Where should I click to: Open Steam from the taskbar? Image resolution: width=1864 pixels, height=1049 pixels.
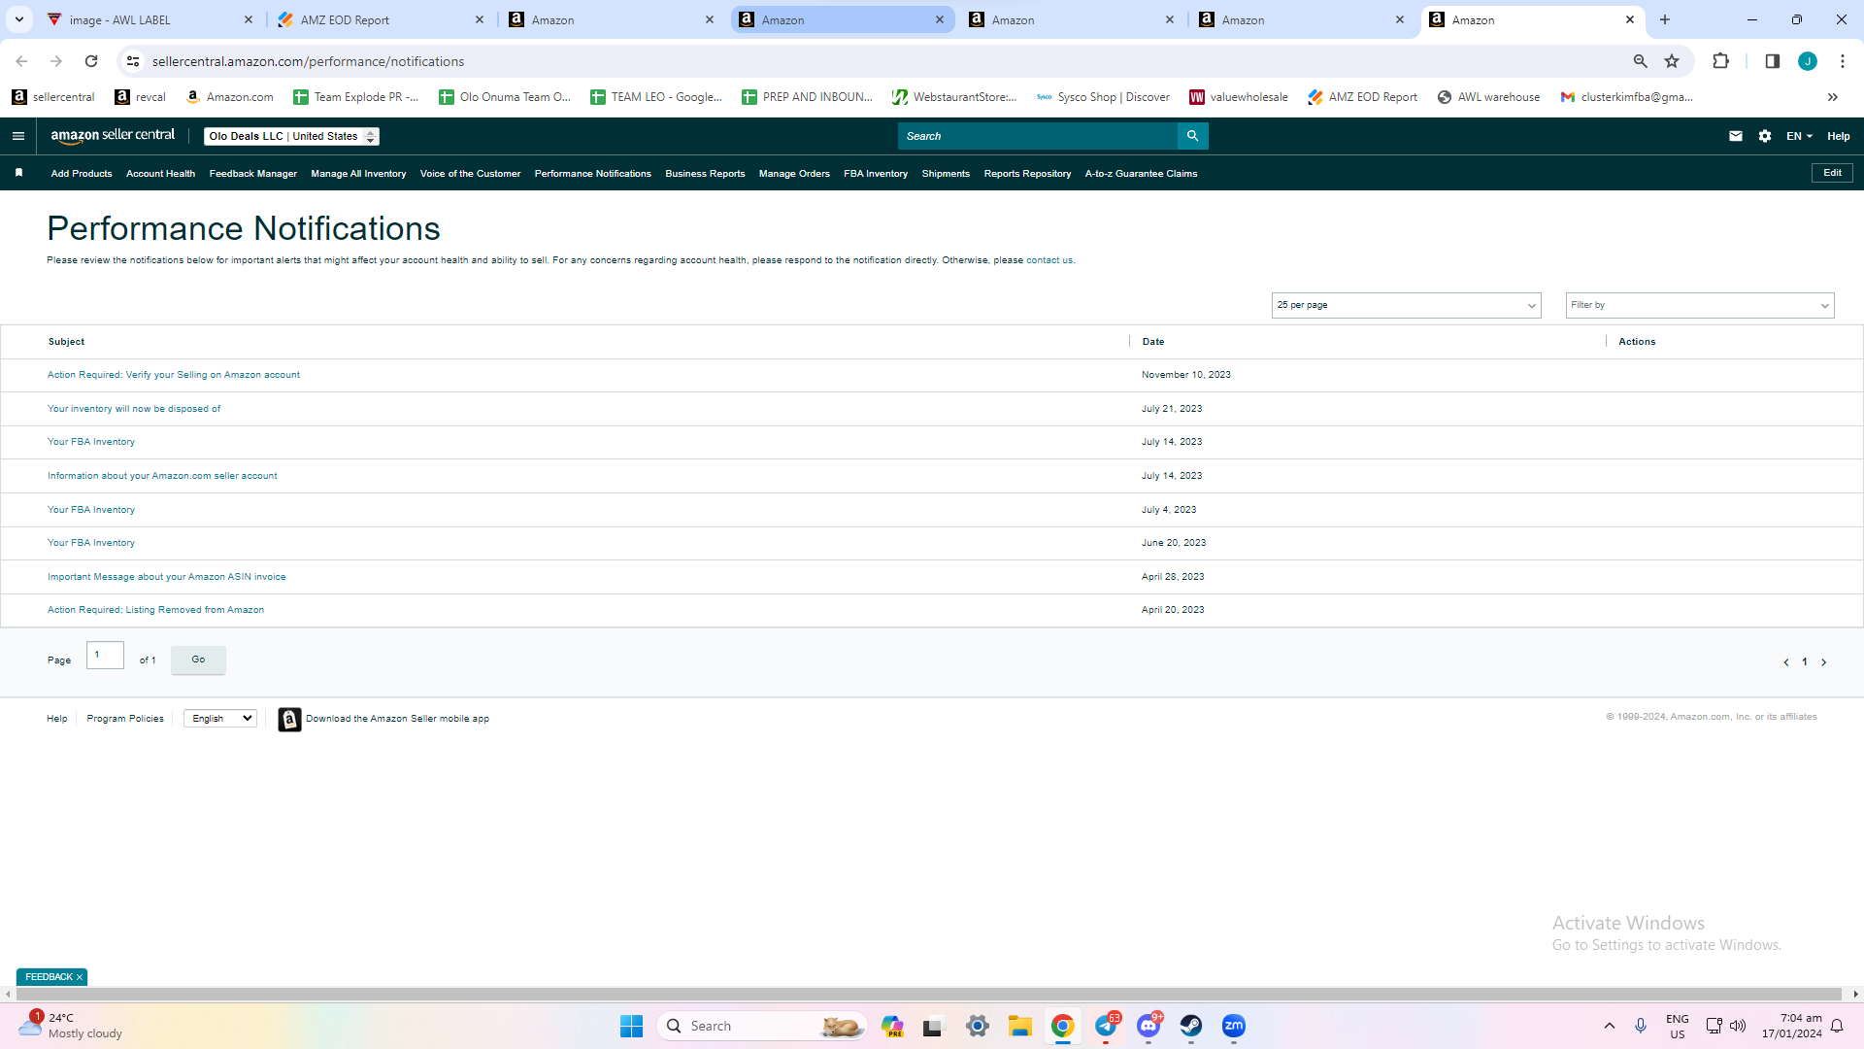tap(1191, 1026)
